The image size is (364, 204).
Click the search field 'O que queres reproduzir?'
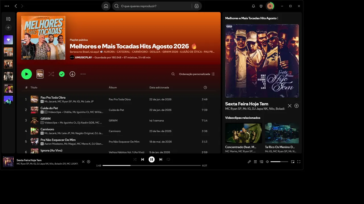coord(152,6)
